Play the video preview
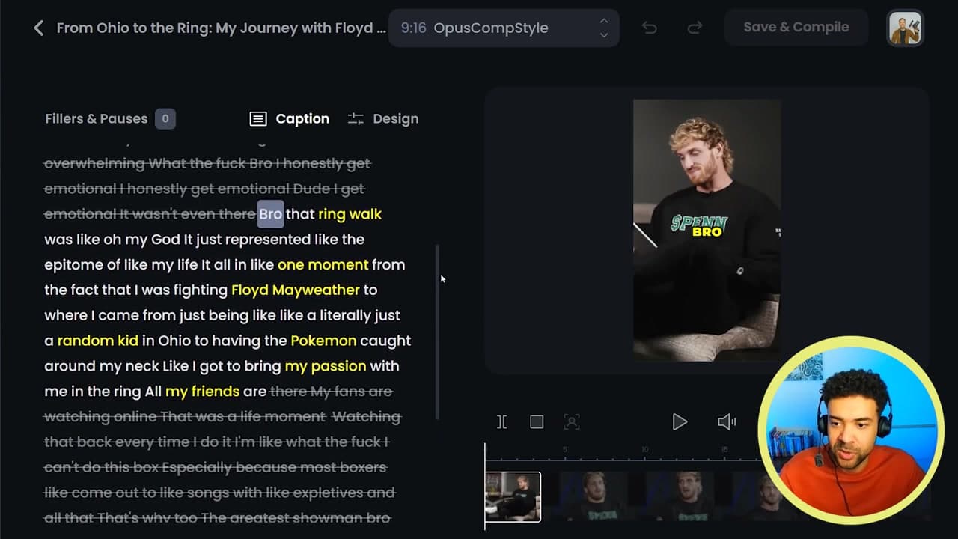The width and height of the screenshot is (958, 539). coord(680,422)
